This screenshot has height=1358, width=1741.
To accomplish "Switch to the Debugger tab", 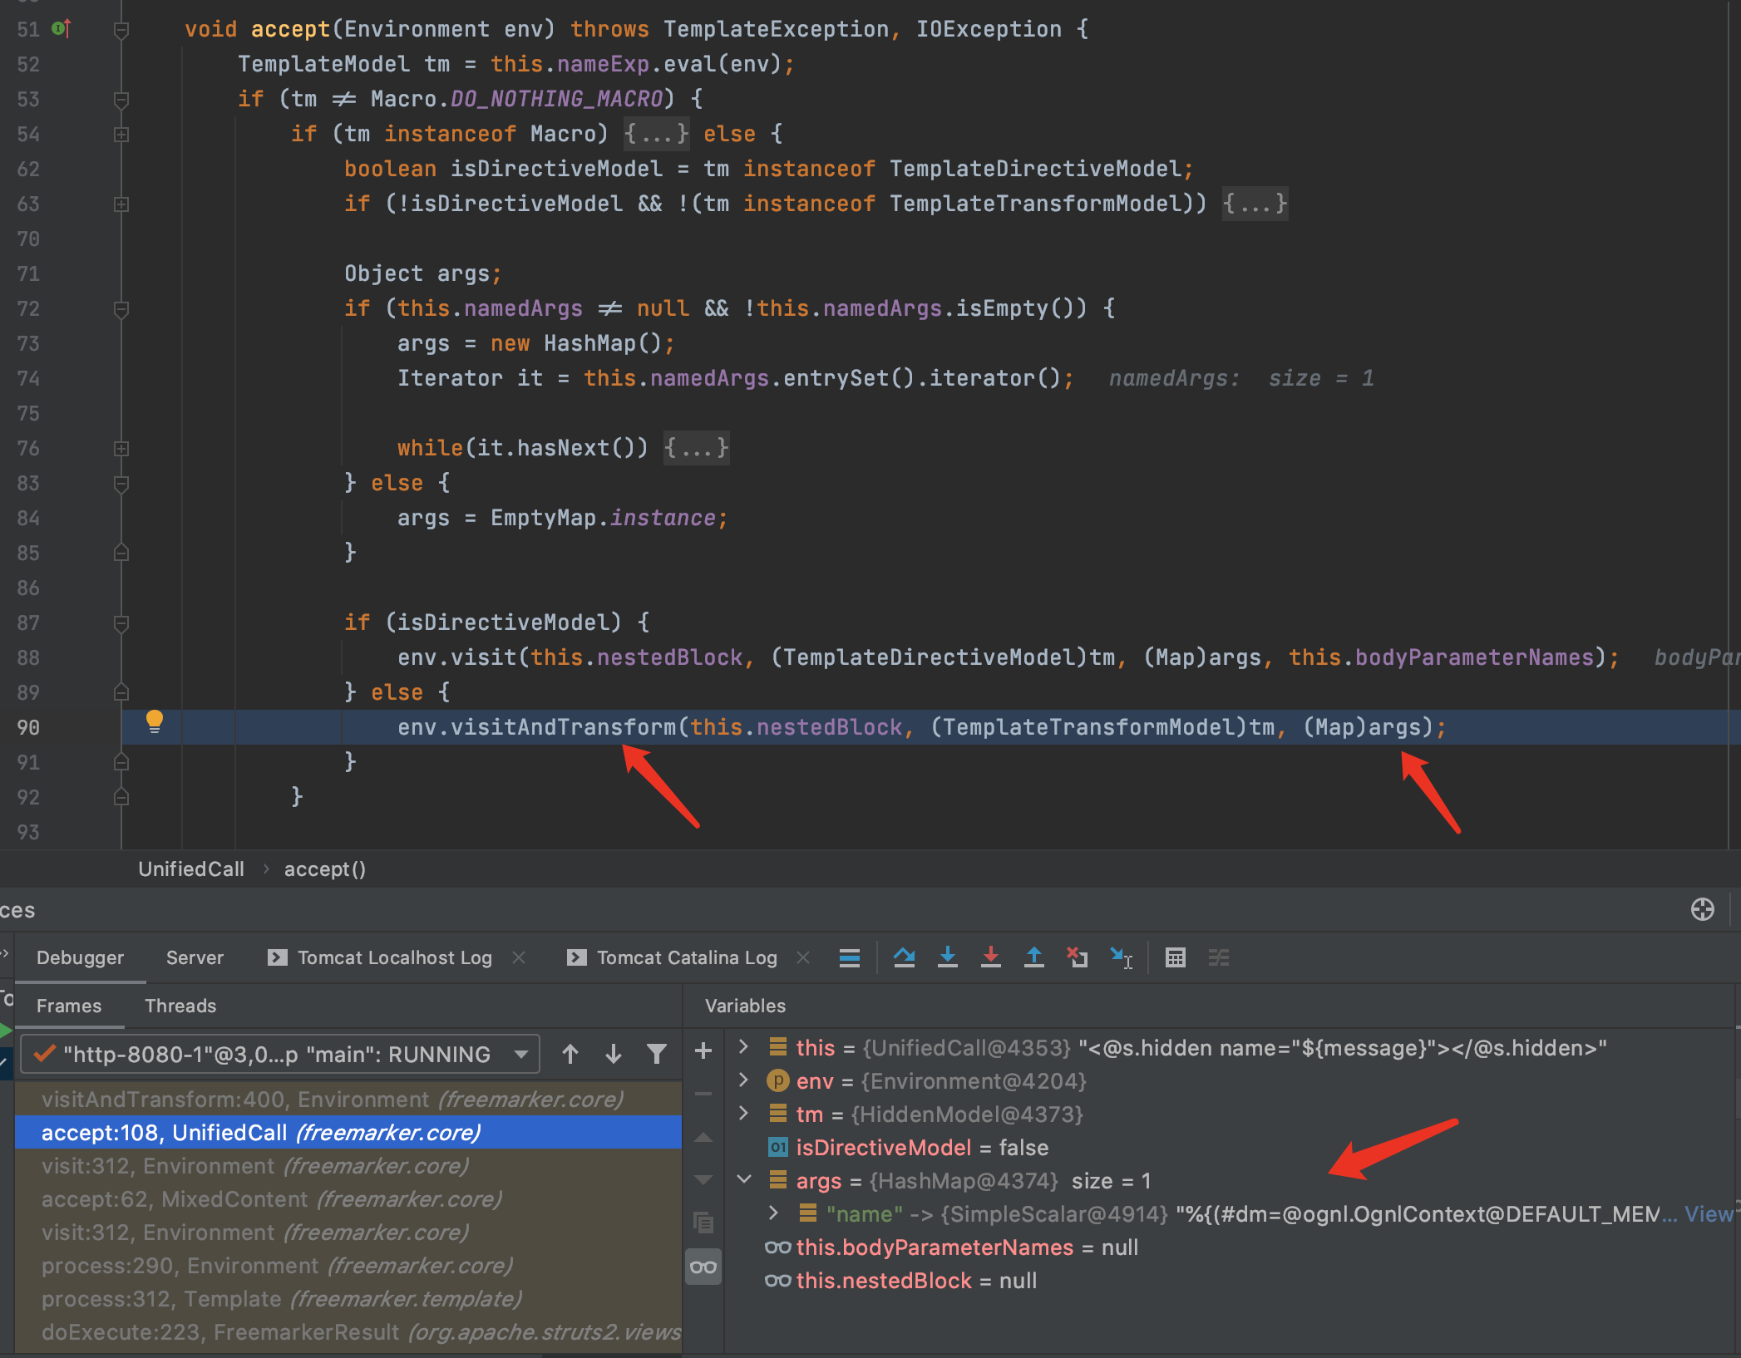I will click(80, 957).
